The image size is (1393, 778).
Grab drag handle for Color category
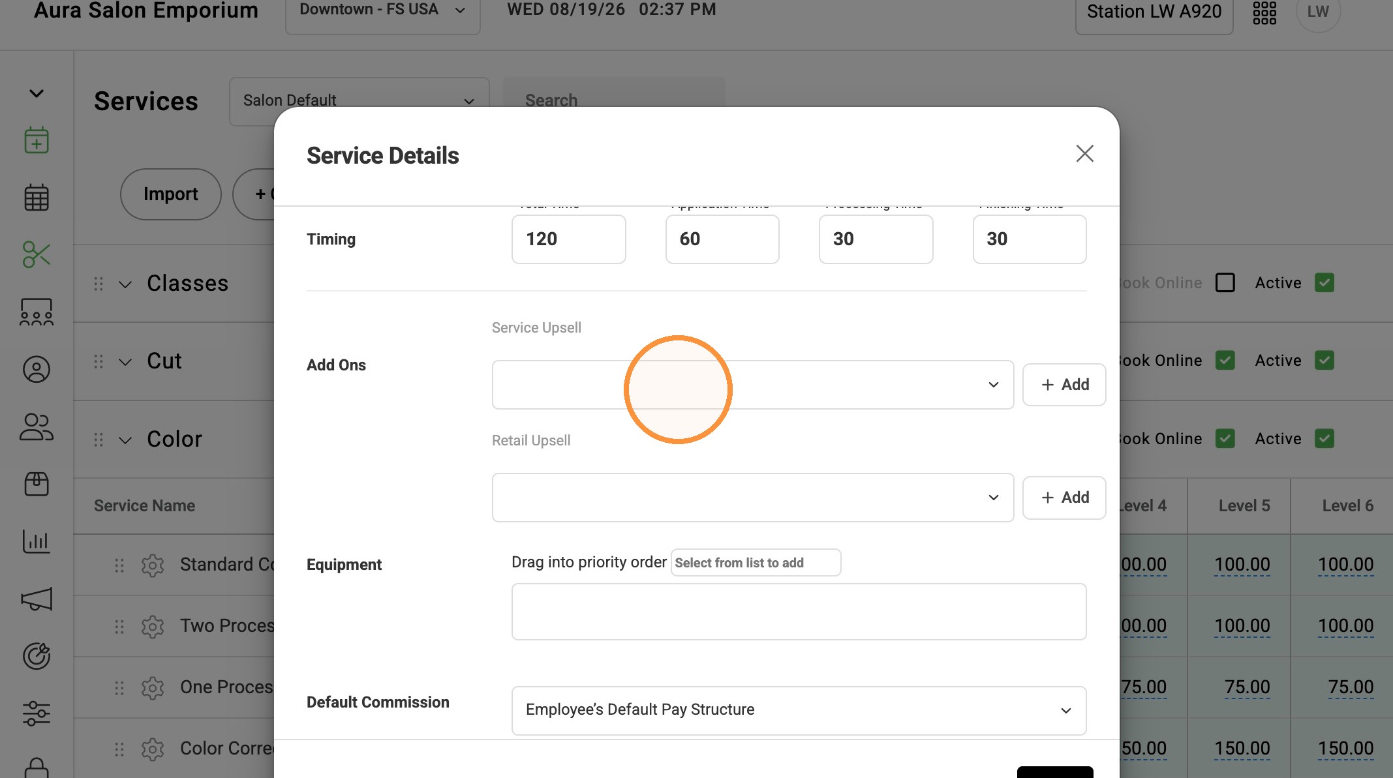point(99,440)
